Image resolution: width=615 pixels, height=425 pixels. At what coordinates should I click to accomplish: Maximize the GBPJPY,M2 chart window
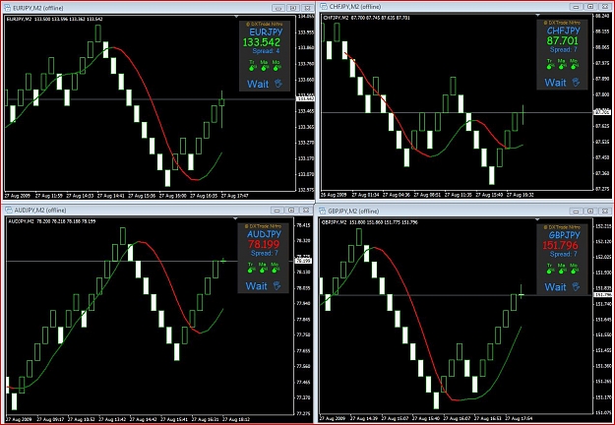point(590,211)
